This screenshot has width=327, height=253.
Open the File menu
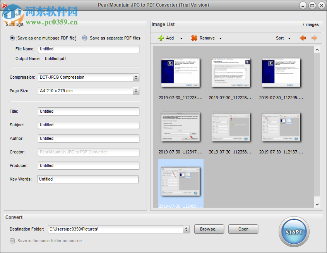click(6, 15)
